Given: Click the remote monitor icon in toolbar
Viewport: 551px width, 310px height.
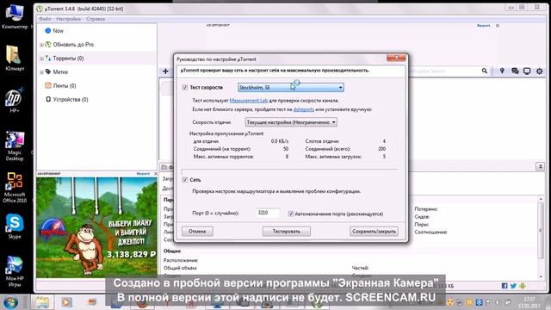Looking at the screenshot, I should tap(527, 71).
